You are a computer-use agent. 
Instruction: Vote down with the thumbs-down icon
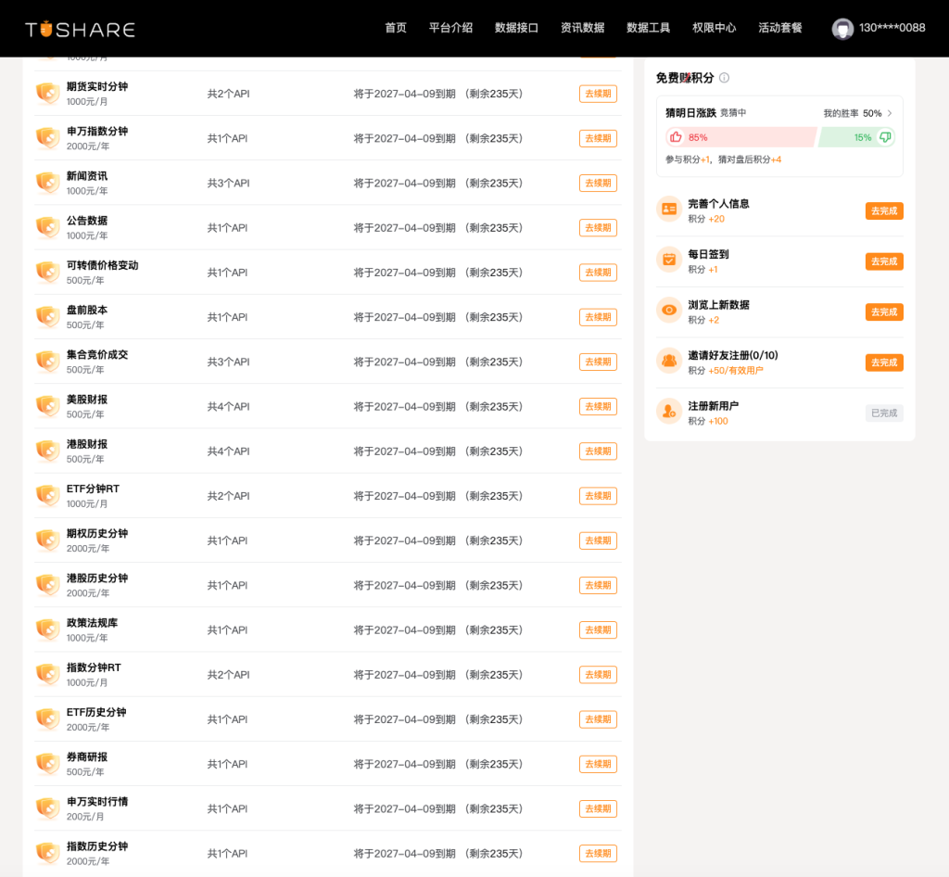(x=885, y=137)
